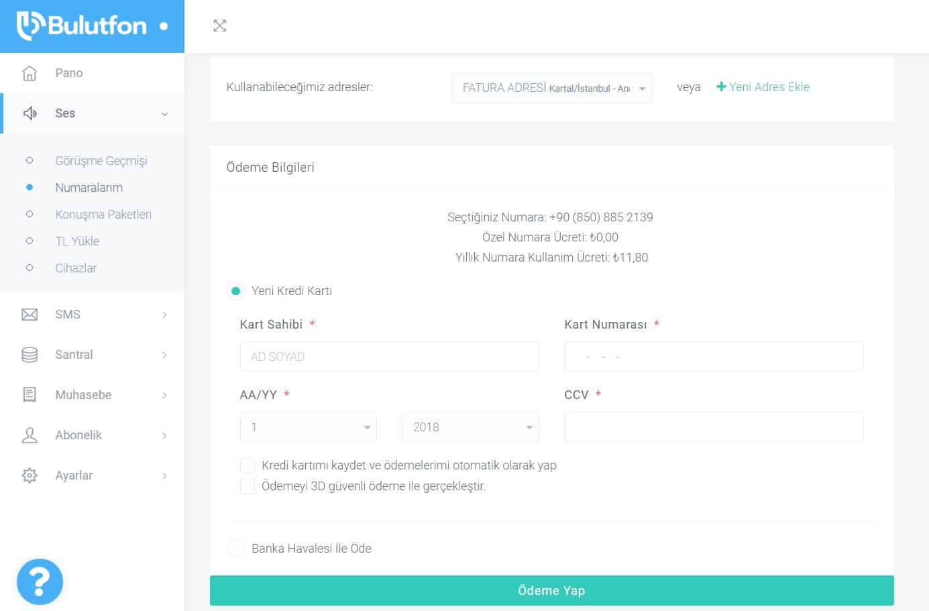Screen dimensions: 929x611
Task: Expand the SMS menu chevron
Action: tap(164, 315)
